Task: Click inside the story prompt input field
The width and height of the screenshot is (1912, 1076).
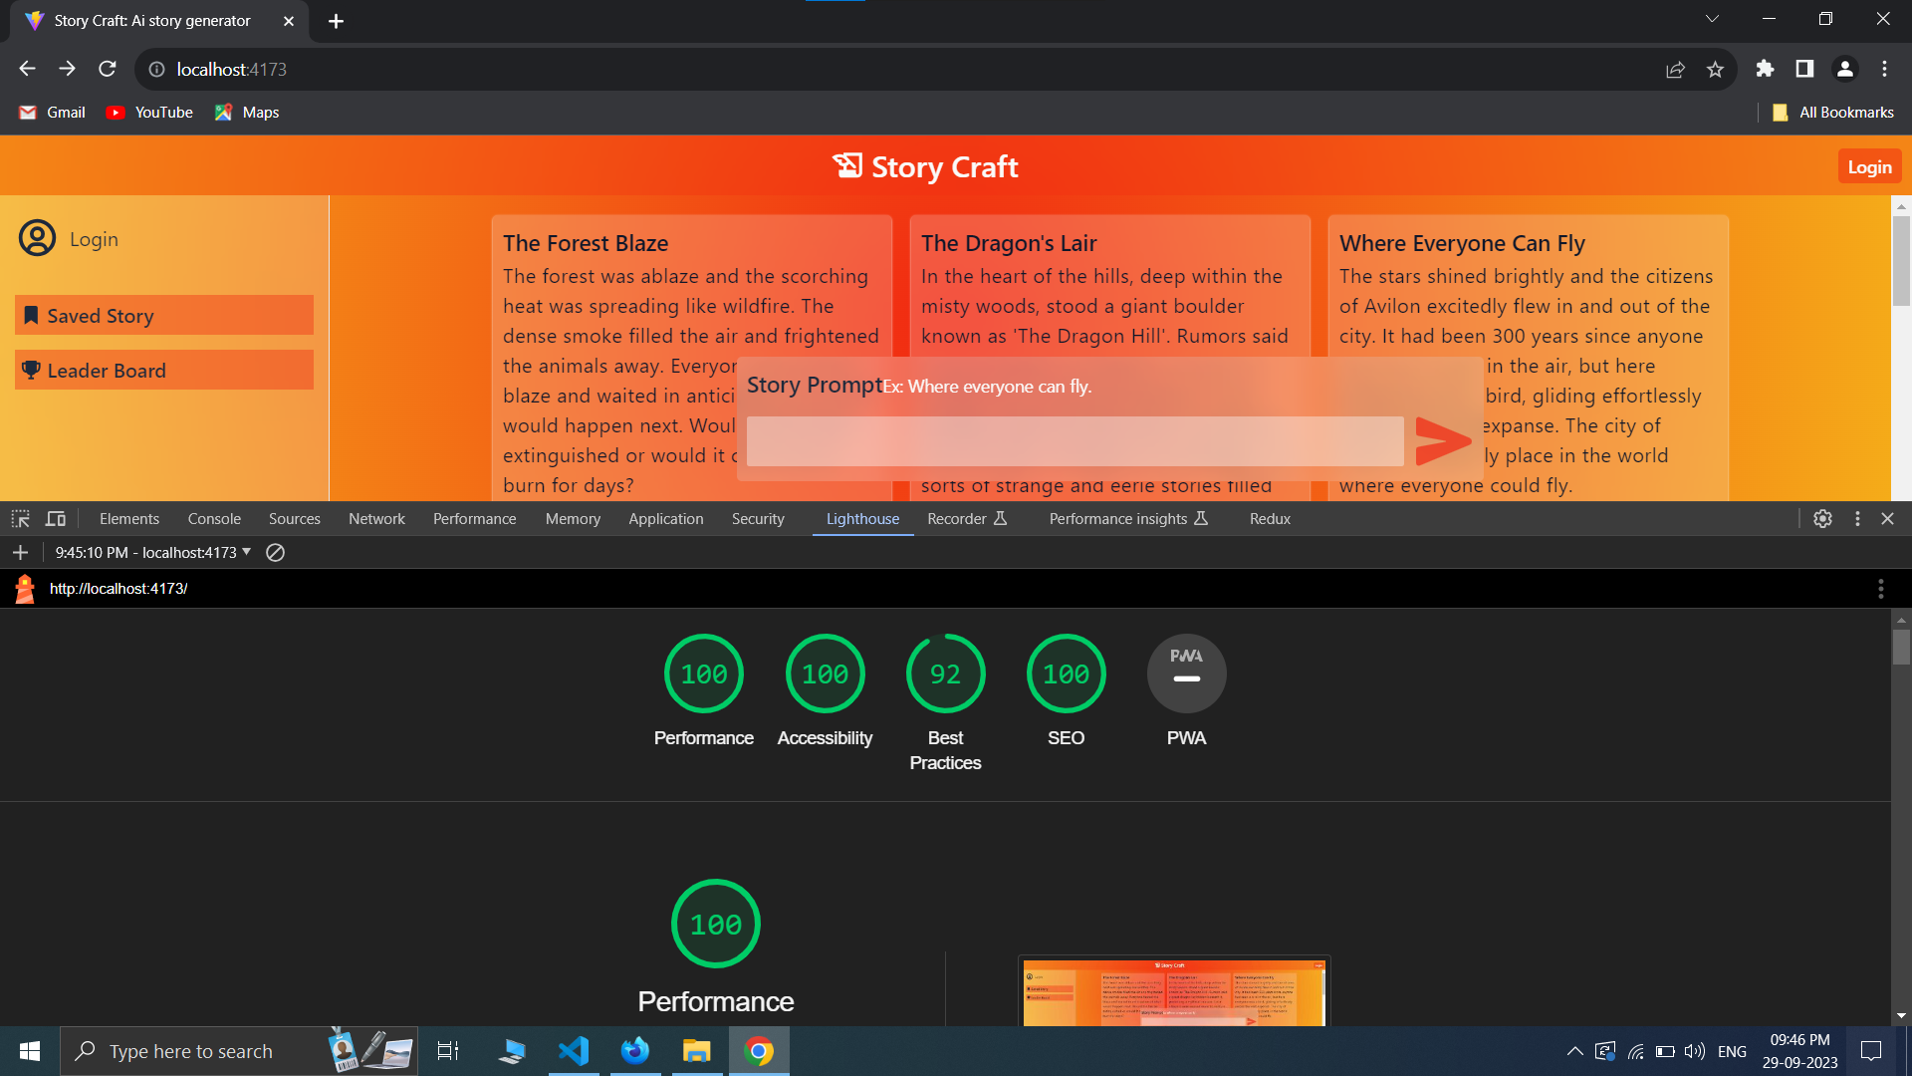Action: [1074, 440]
